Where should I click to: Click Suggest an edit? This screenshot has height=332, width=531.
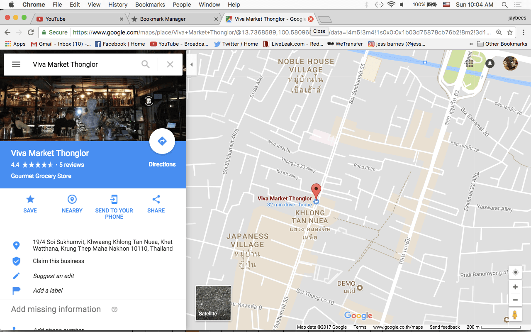tap(54, 276)
